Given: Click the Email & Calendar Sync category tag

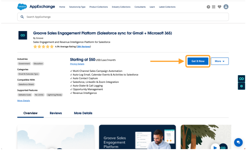Looking at the screenshot, I should 29,74.
